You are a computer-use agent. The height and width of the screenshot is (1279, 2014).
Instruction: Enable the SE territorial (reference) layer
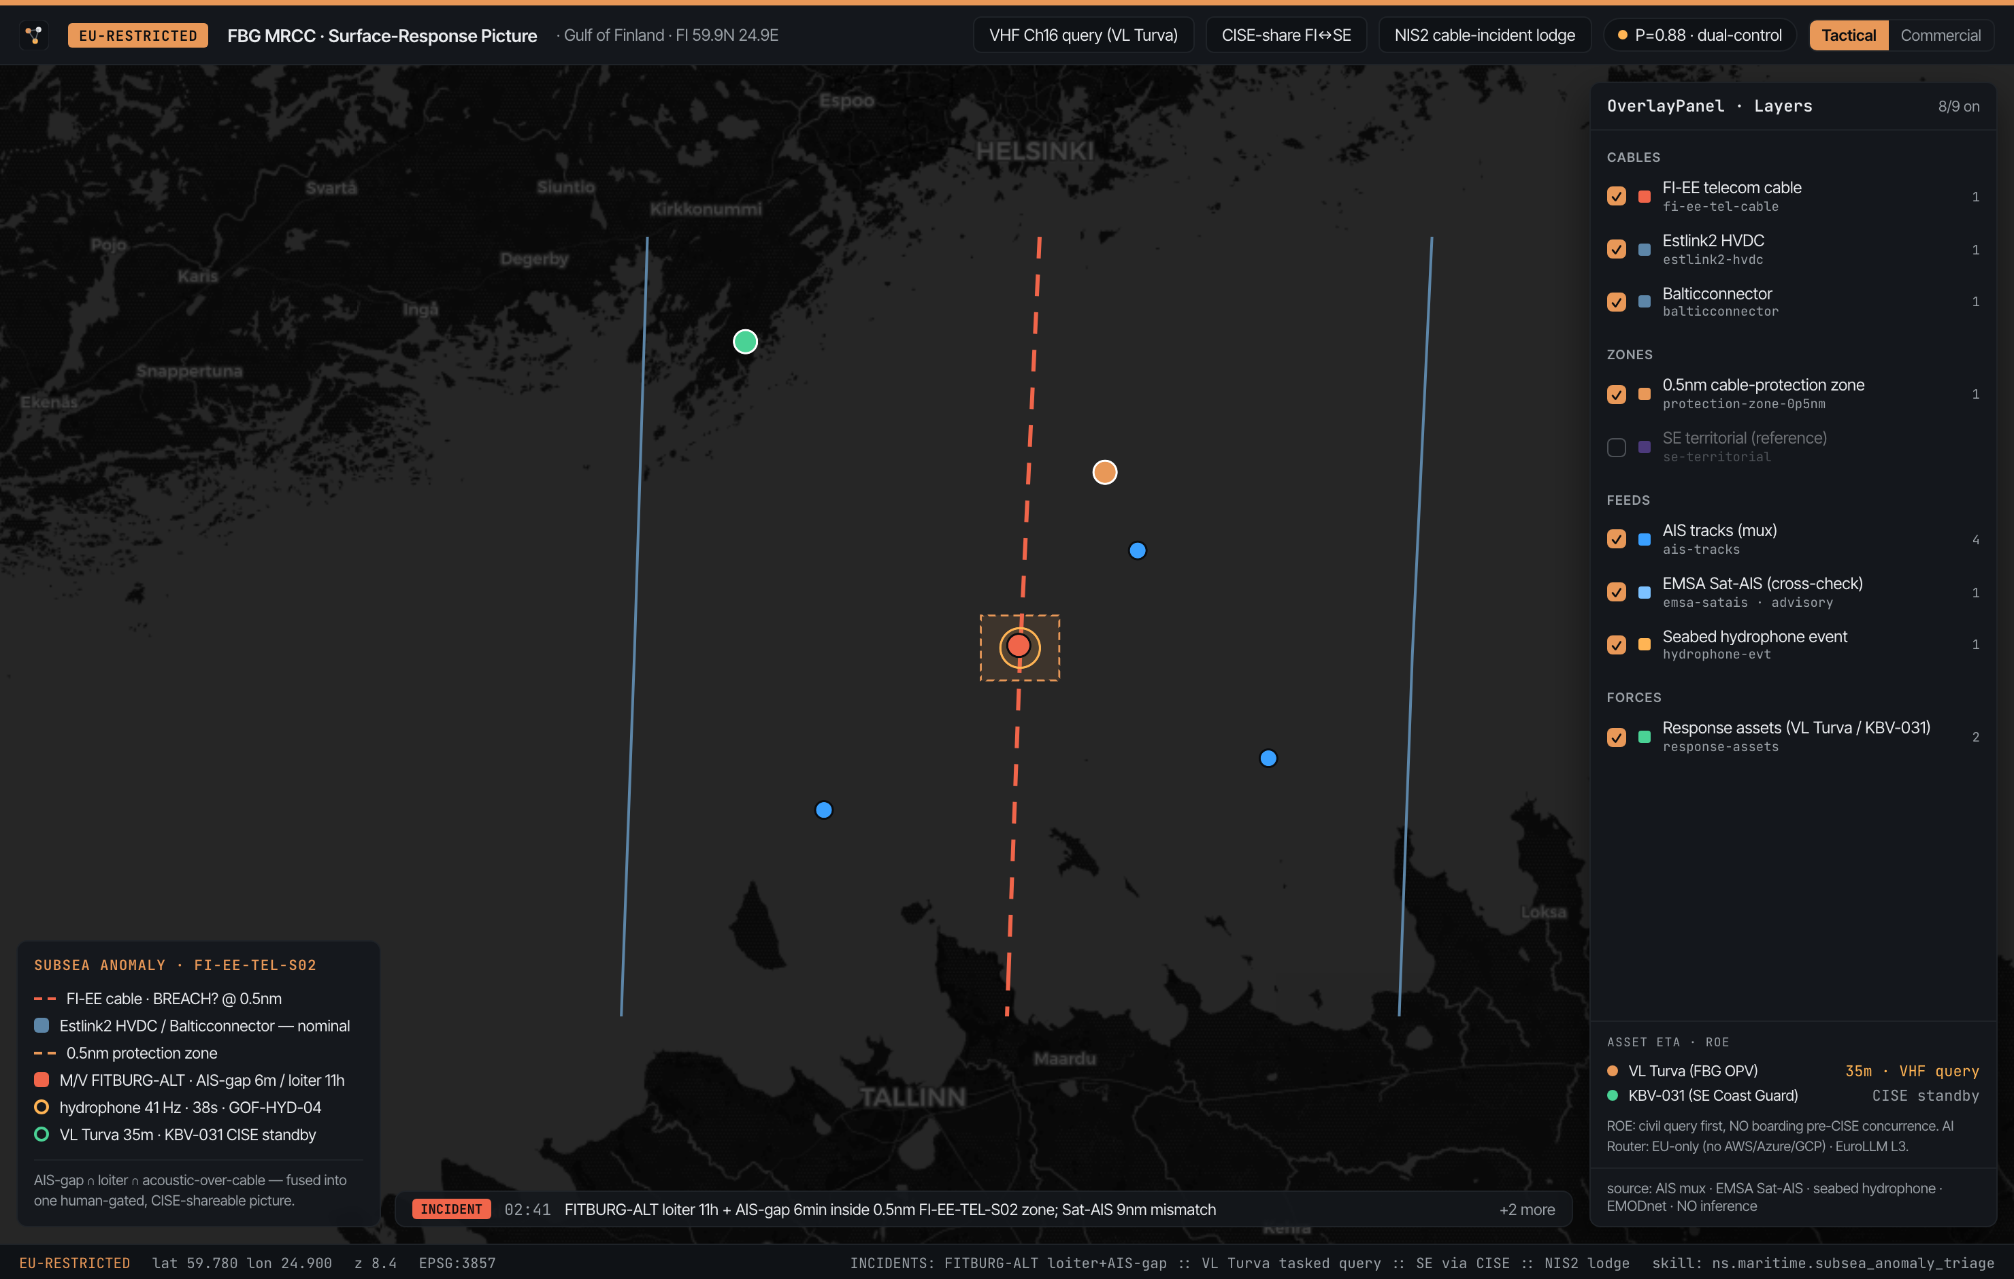pyautogui.click(x=1616, y=447)
